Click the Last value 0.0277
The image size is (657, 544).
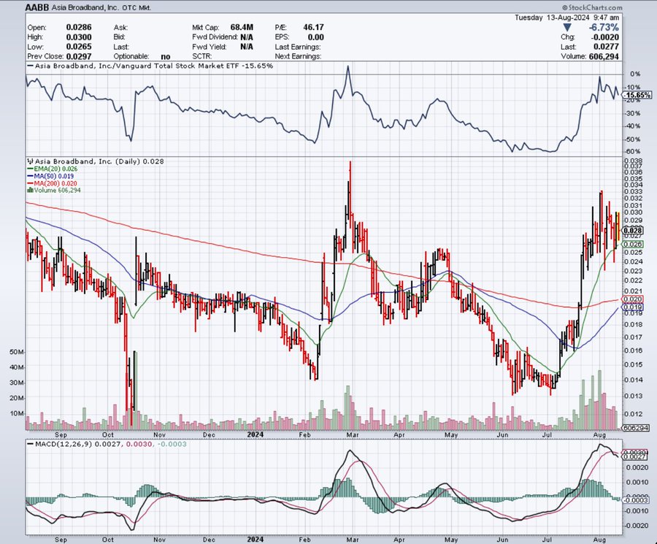607,47
